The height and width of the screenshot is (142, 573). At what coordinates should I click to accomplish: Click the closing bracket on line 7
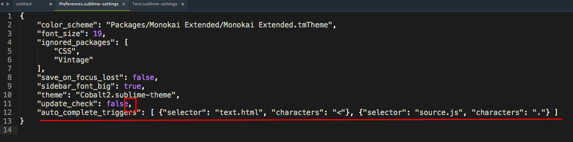(x=39, y=69)
